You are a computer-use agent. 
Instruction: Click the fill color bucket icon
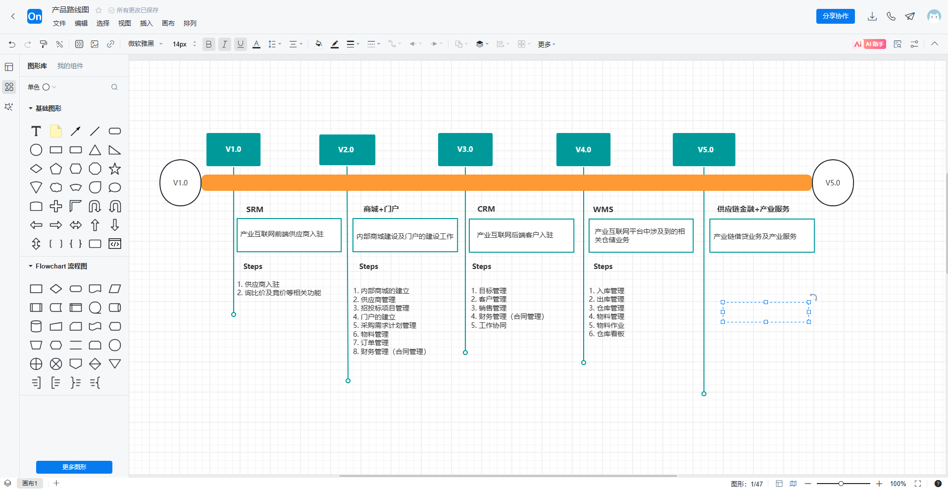(x=318, y=44)
